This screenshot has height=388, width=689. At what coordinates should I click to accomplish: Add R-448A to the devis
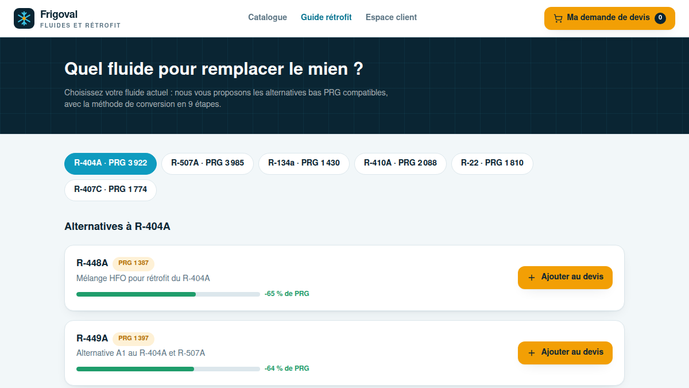[565, 278]
